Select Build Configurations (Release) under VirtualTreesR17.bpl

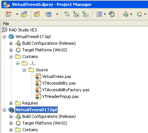pyautogui.click(x=49, y=43)
